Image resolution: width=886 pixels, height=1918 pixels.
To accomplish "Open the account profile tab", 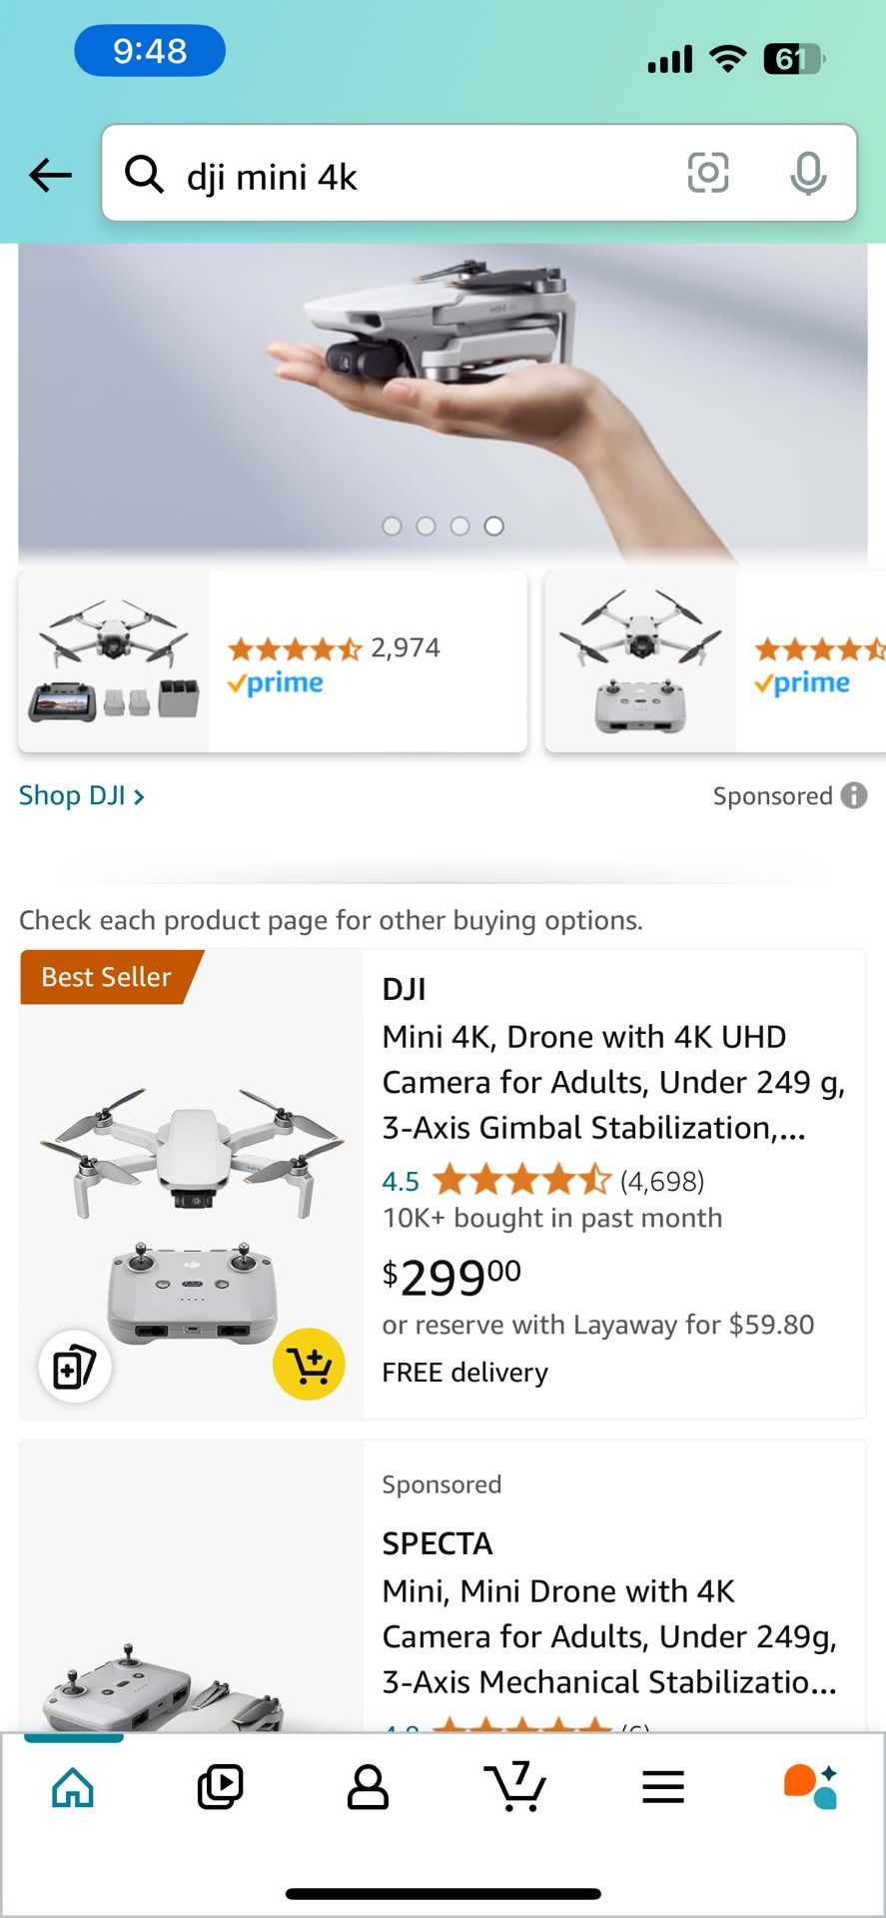I will coord(368,1787).
